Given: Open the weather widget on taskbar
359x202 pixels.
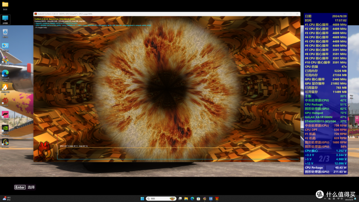Looking at the screenshot, I should pos(7,198).
